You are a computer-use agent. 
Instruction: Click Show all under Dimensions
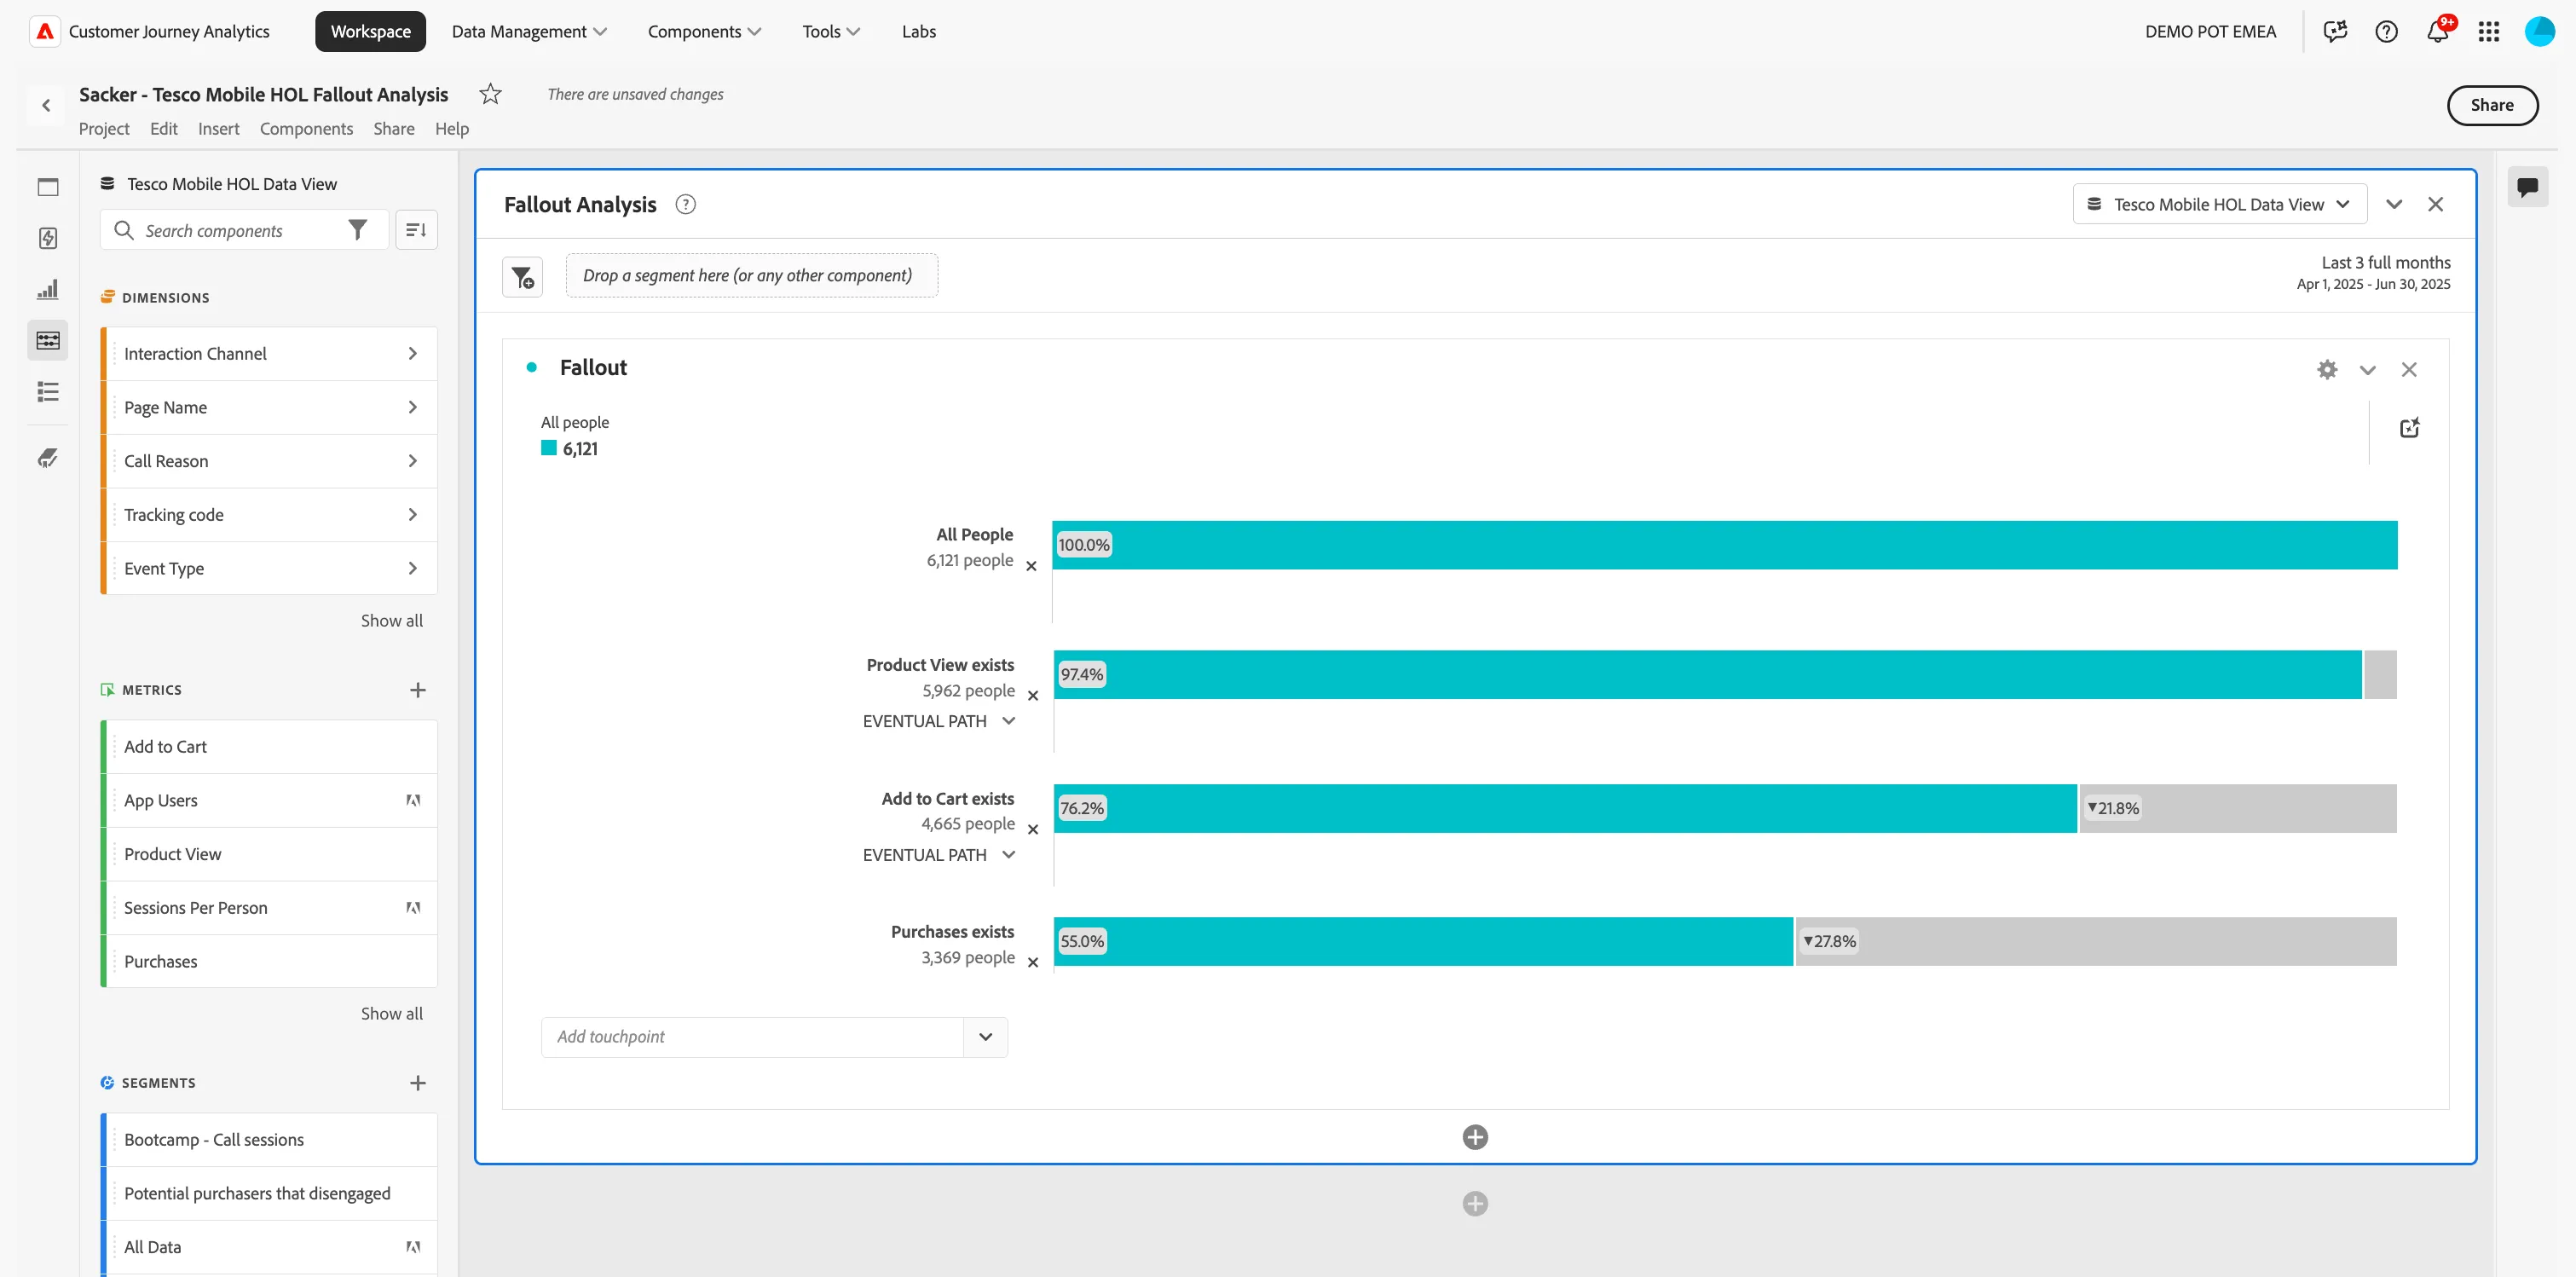(392, 620)
